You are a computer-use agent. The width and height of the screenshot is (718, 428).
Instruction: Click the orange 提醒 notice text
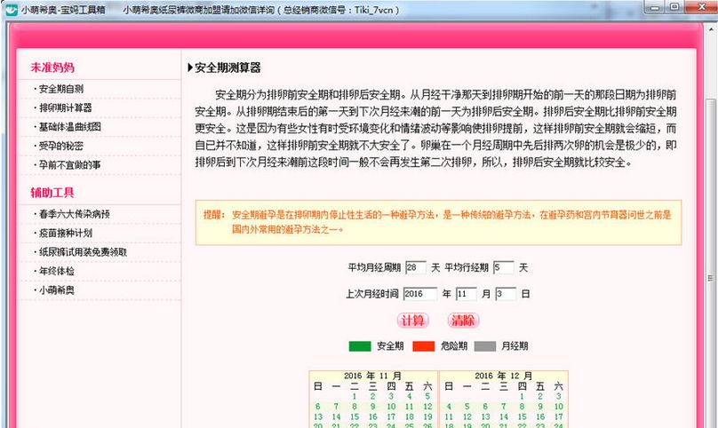pyautogui.click(x=437, y=222)
